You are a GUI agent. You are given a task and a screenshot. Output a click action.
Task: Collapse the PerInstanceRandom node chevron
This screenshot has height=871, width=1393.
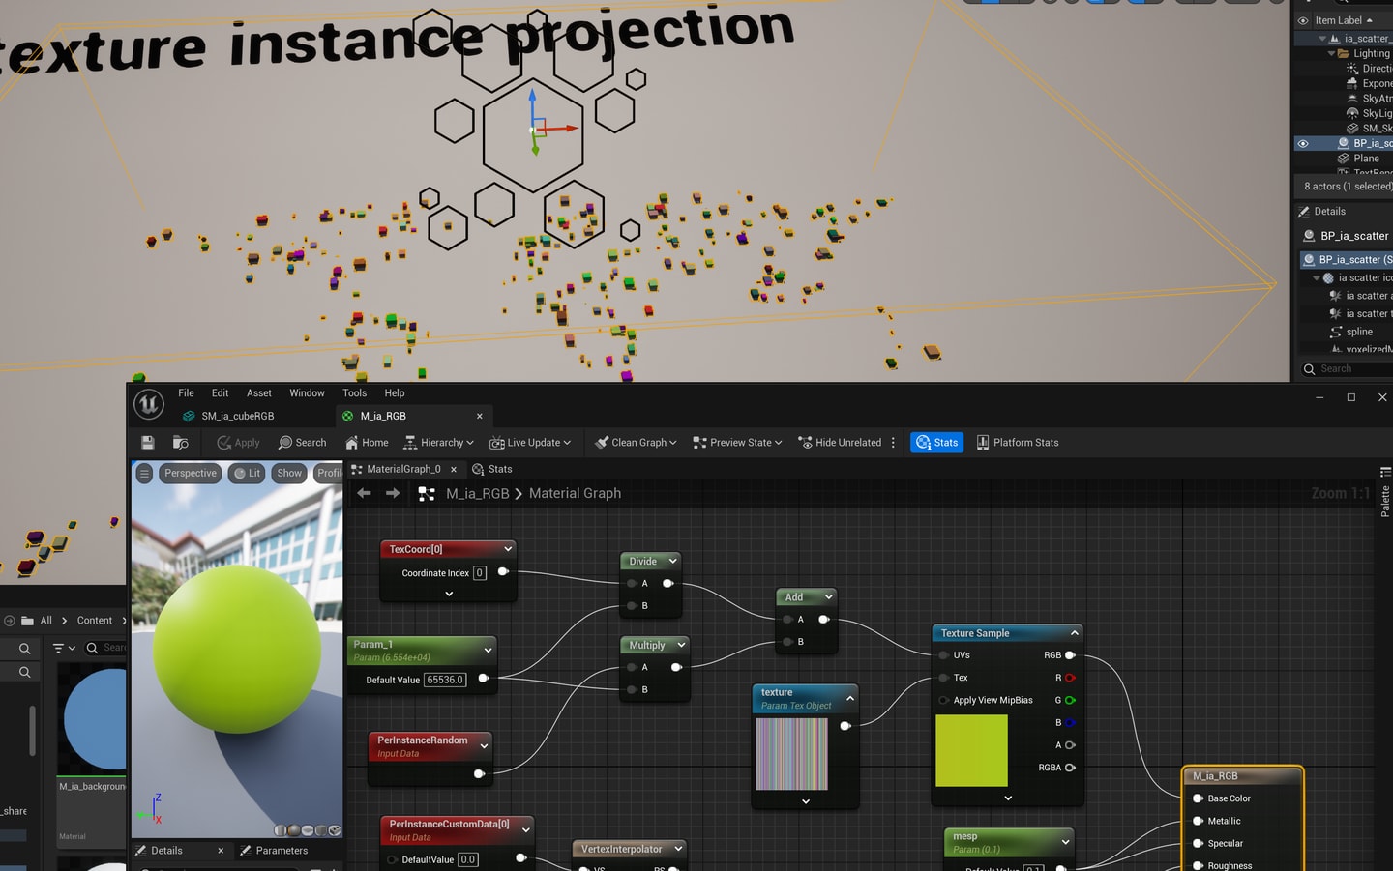(x=484, y=746)
